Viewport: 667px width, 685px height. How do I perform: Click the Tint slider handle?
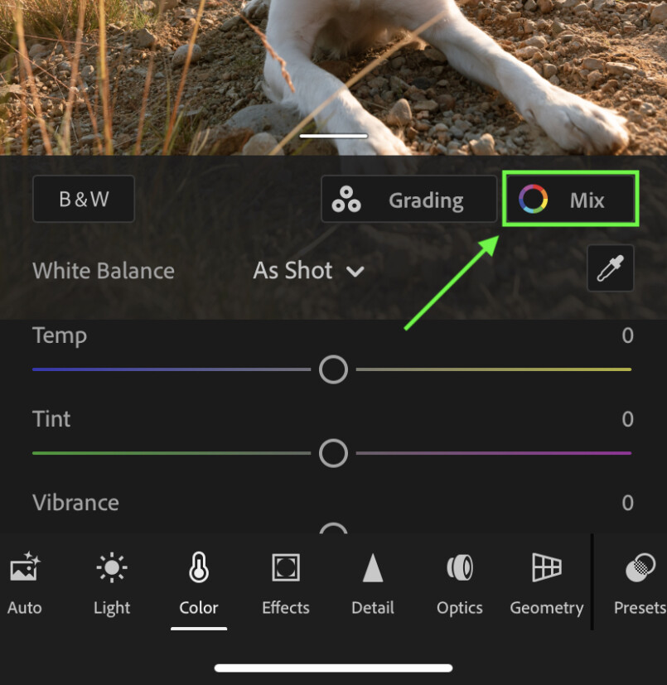coord(333,453)
